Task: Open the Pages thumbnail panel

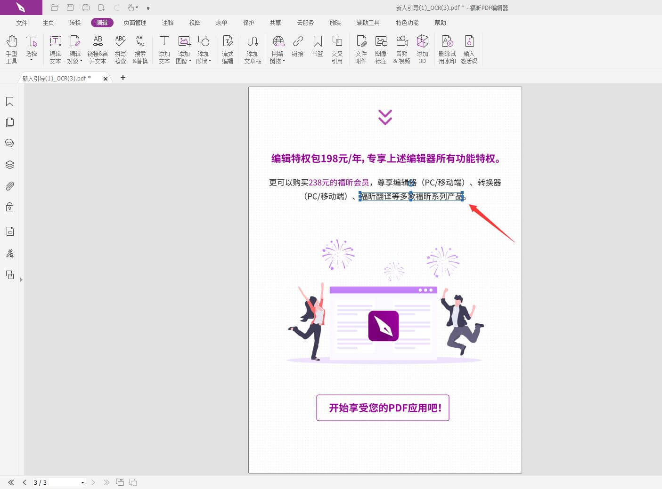Action: pyautogui.click(x=9, y=122)
